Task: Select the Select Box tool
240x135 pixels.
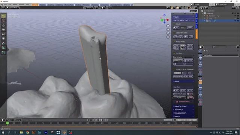Action: coord(3,16)
